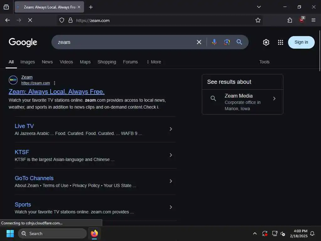Click the Zeam site name link
Image resolution: width=321 pixels, height=241 pixels.
coord(27,77)
